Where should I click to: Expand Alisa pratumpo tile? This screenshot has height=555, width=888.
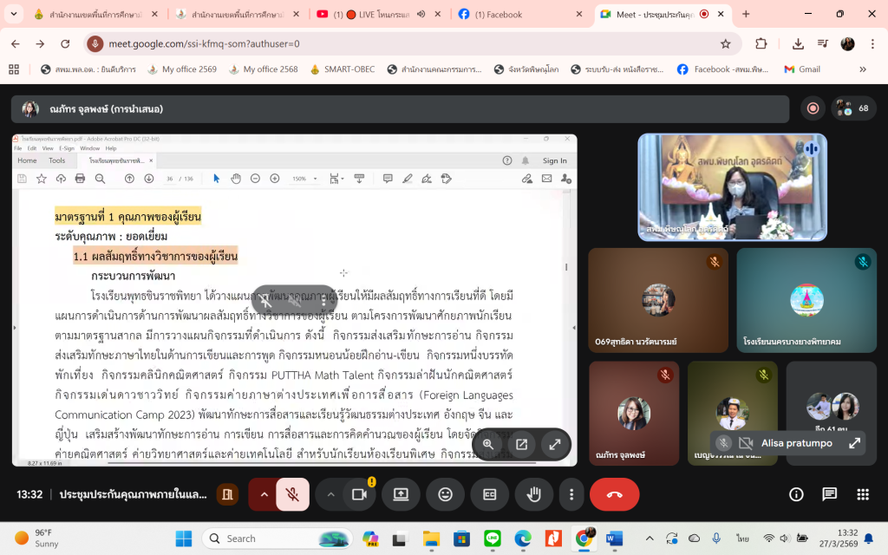click(854, 443)
